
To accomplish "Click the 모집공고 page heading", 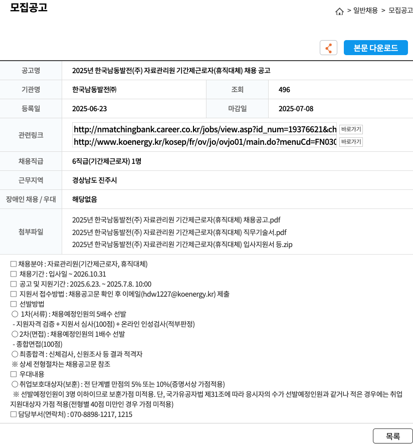I will (29, 7).
